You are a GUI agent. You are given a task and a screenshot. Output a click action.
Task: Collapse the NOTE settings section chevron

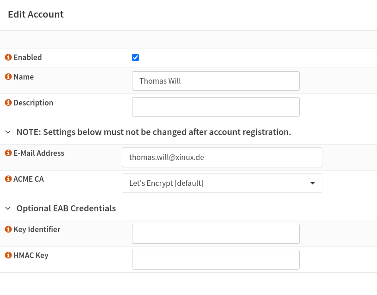coord(8,132)
